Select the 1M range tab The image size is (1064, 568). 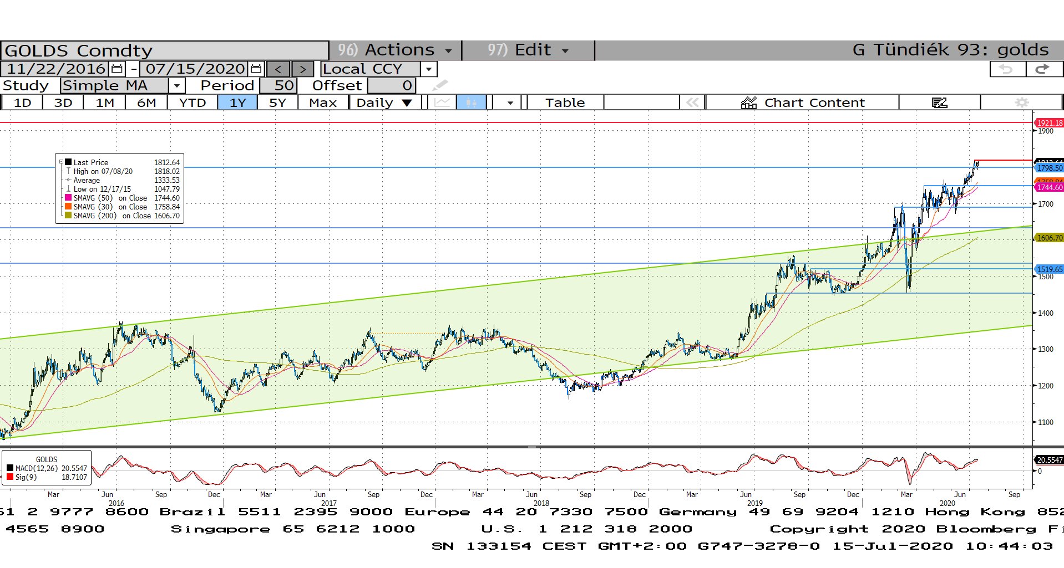[105, 103]
